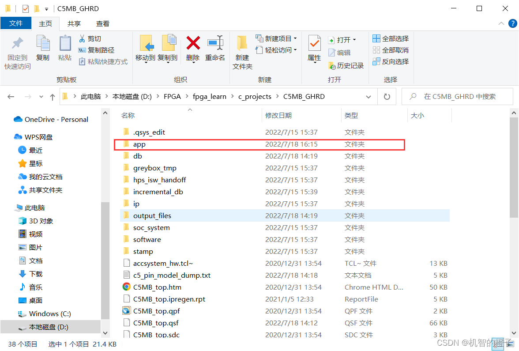Open 我的云文档 in sidebar
Viewport: 519px width, 351px height.
point(41,177)
